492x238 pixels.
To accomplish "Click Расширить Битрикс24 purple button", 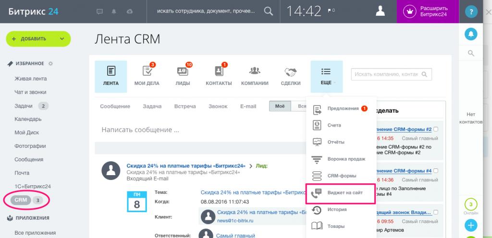I will click(x=428, y=12).
